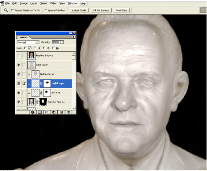Click link icon on Hopkins face layer

[x=37, y=102]
